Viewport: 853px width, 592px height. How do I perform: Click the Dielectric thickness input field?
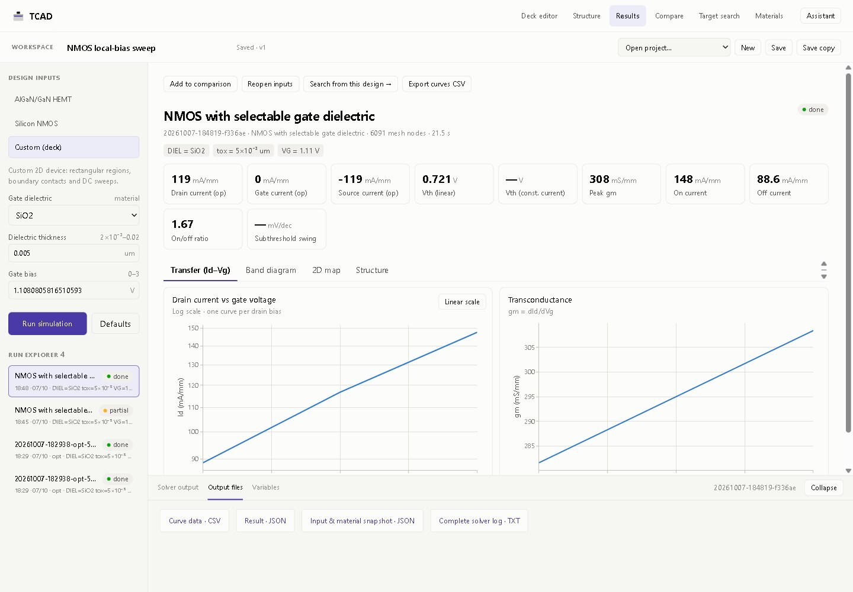(x=74, y=253)
